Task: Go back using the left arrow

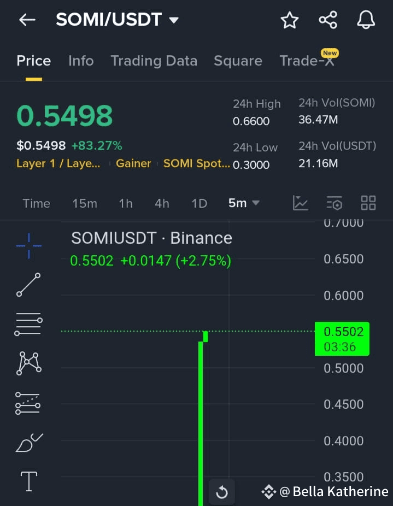Action: [27, 20]
